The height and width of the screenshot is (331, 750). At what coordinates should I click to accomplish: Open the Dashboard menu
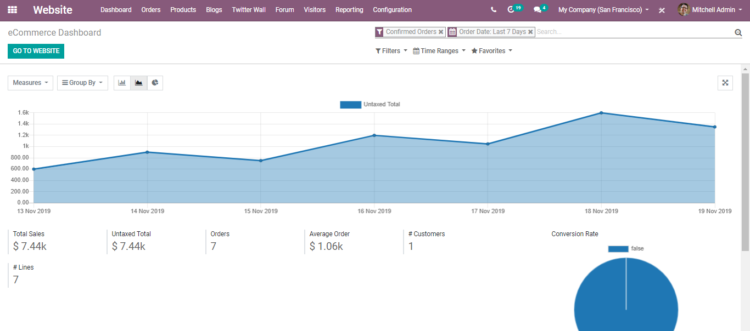pos(116,10)
